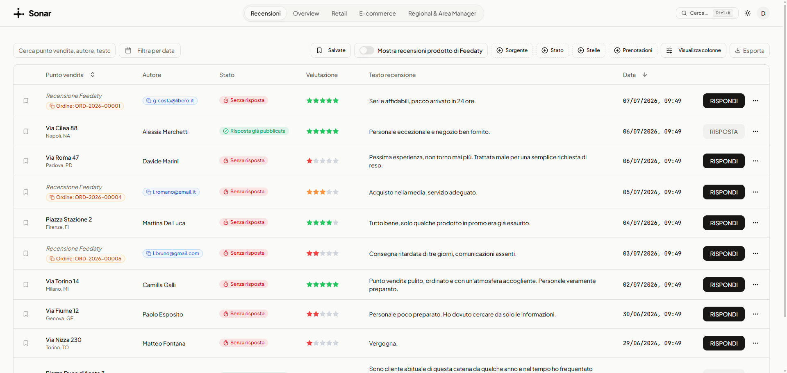The height and width of the screenshot is (373, 787).
Task: Open more options for Davide Marini review
Action: pyautogui.click(x=755, y=161)
